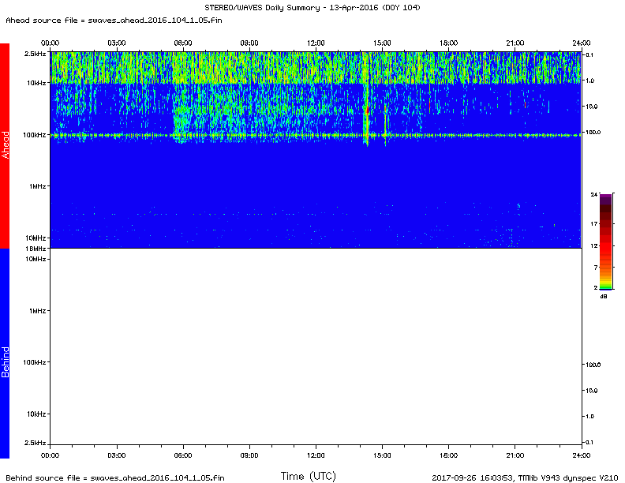Click the Ahead source file name text

(114, 20)
